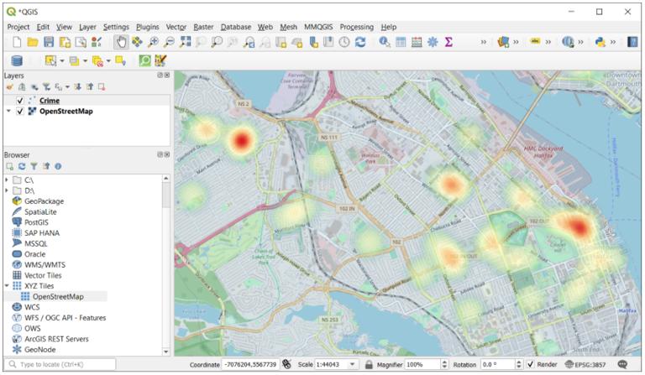645x375 pixels.
Task: Click the EPSG:3857 CRS button
Action: [585, 364]
